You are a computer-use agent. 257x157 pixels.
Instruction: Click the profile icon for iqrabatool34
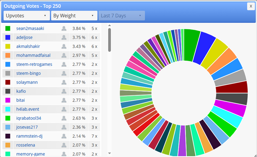pyautogui.click(x=64, y=118)
